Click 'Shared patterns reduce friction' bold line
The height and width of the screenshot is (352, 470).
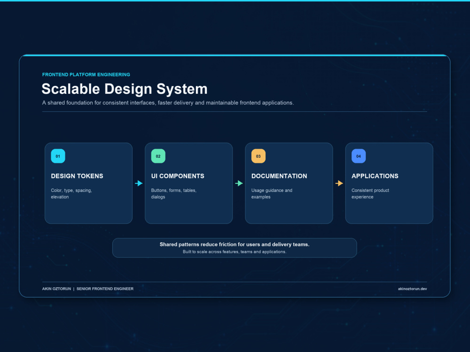(x=235, y=244)
